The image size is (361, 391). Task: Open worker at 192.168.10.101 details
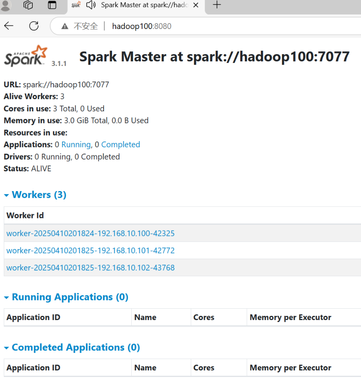coord(90,250)
